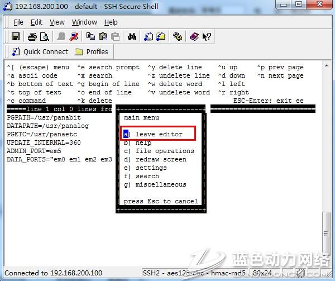Open a new terminal window icon

click(x=149, y=37)
